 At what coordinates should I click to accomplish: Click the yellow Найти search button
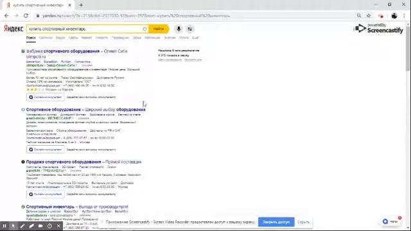[x=159, y=29]
